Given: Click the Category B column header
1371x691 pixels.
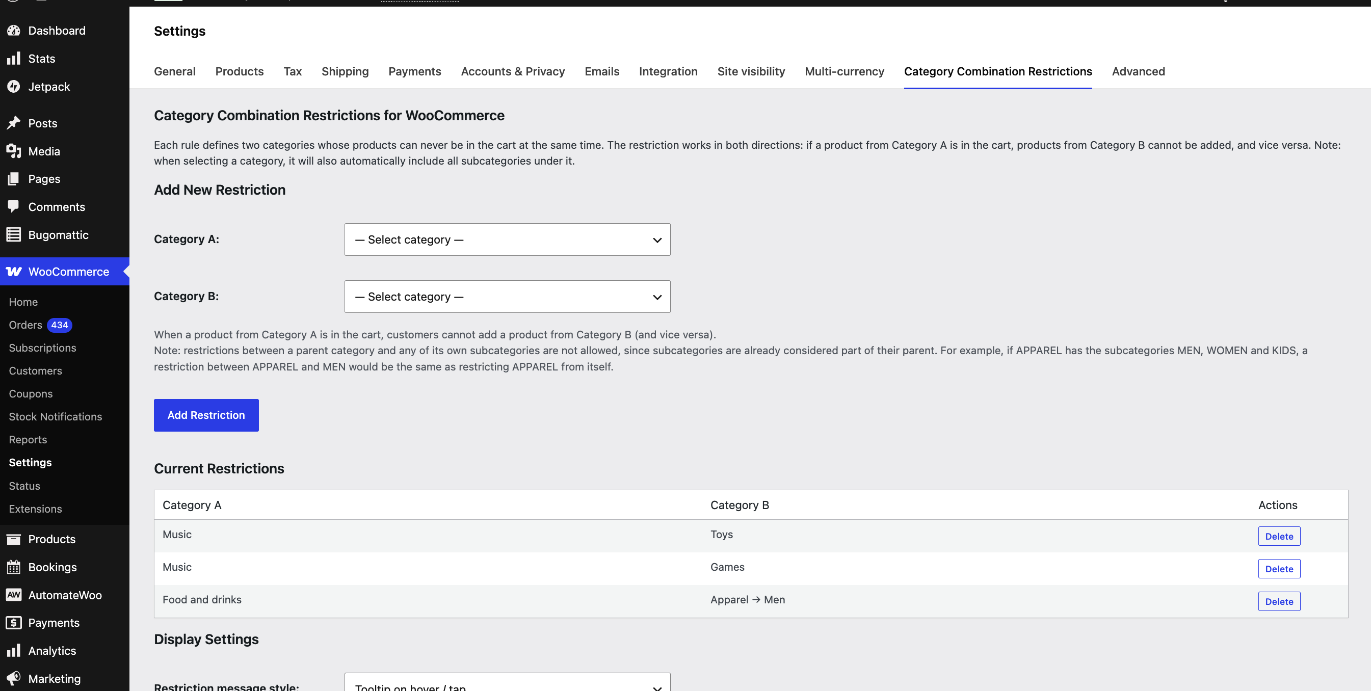Looking at the screenshot, I should point(740,505).
